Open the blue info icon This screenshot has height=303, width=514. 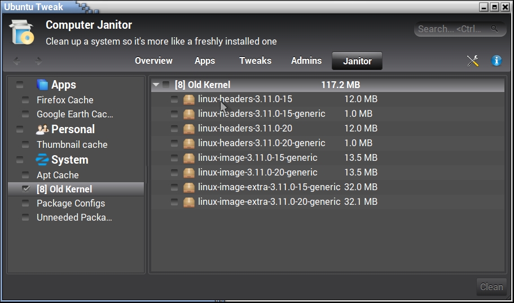(497, 61)
